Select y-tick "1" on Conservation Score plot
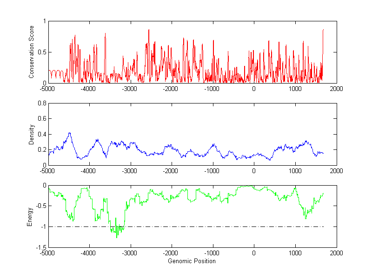 click(x=44, y=21)
